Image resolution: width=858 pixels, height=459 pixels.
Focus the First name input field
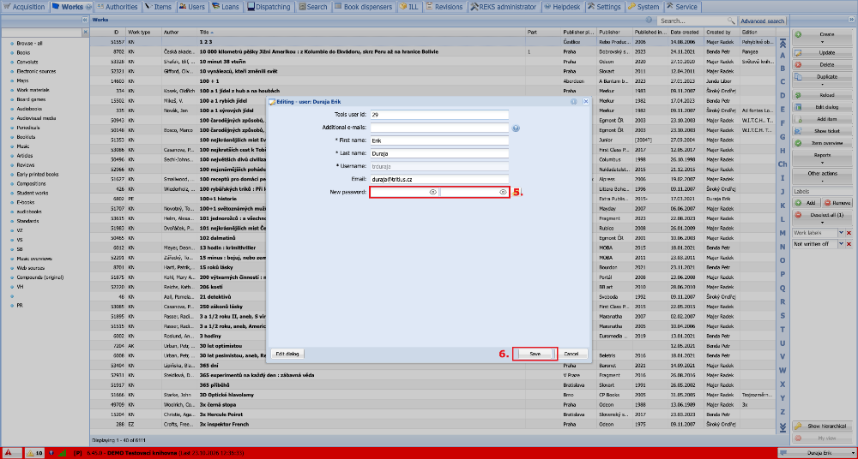click(x=439, y=141)
